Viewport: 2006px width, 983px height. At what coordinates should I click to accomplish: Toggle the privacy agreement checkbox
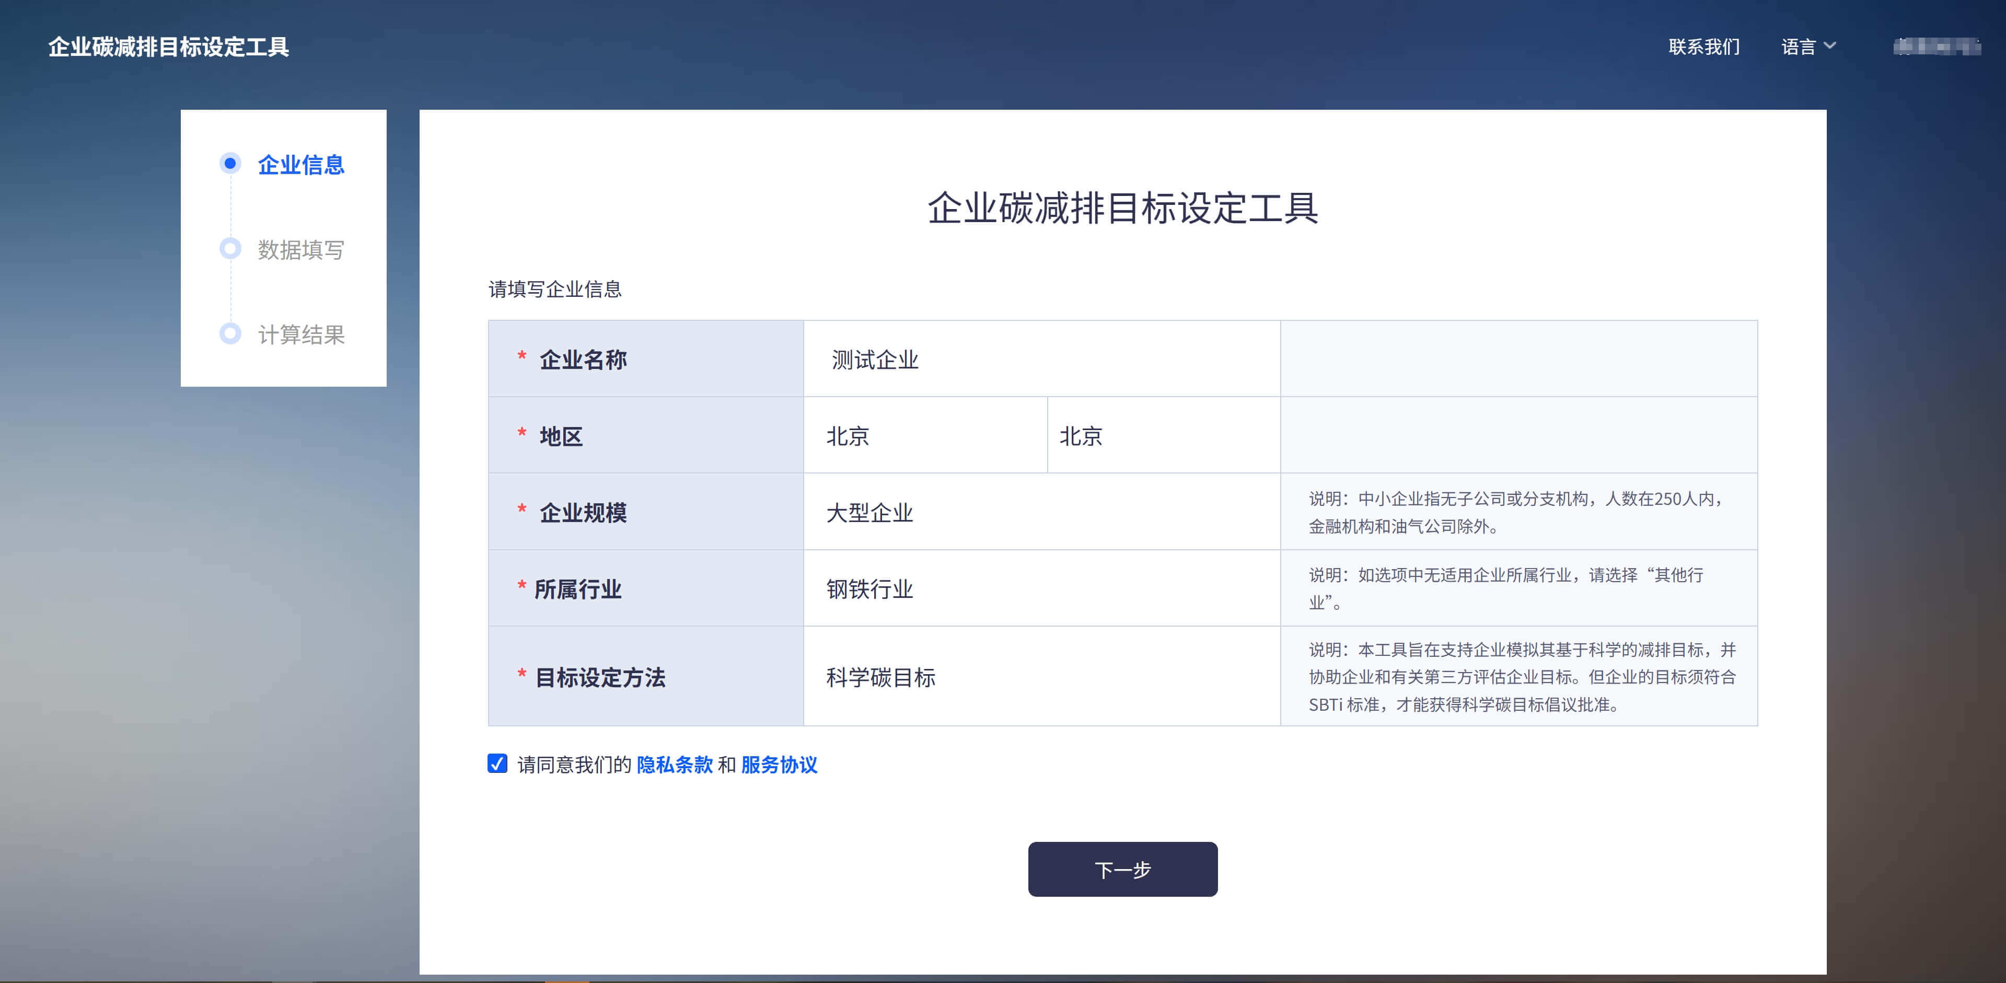pyautogui.click(x=497, y=764)
